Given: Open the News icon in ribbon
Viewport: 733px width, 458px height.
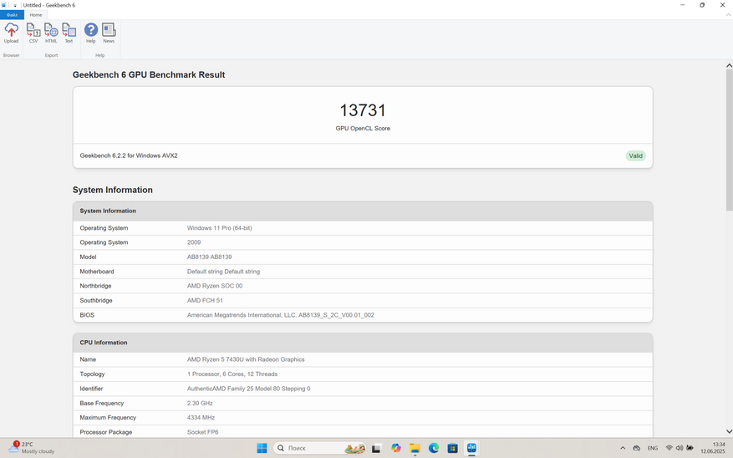Looking at the screenshot, I should 109,33.
